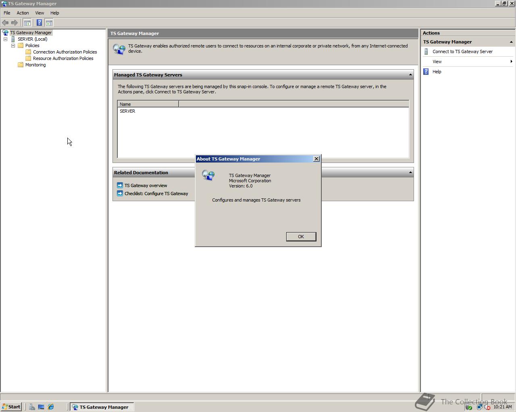Click the Help question-mark toolbar icon
The height and width of the screenshot is (412, 516).
[39, 23]
